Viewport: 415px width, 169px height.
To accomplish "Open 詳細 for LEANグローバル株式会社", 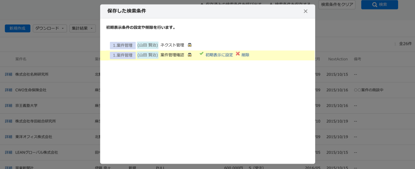I will pos(9,152).
